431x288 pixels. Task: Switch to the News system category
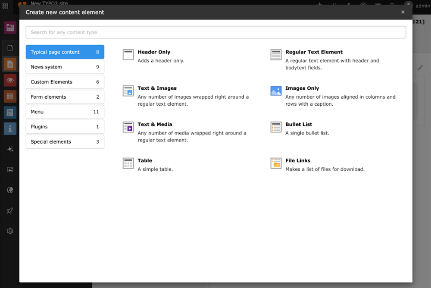(x=65, y=67)
